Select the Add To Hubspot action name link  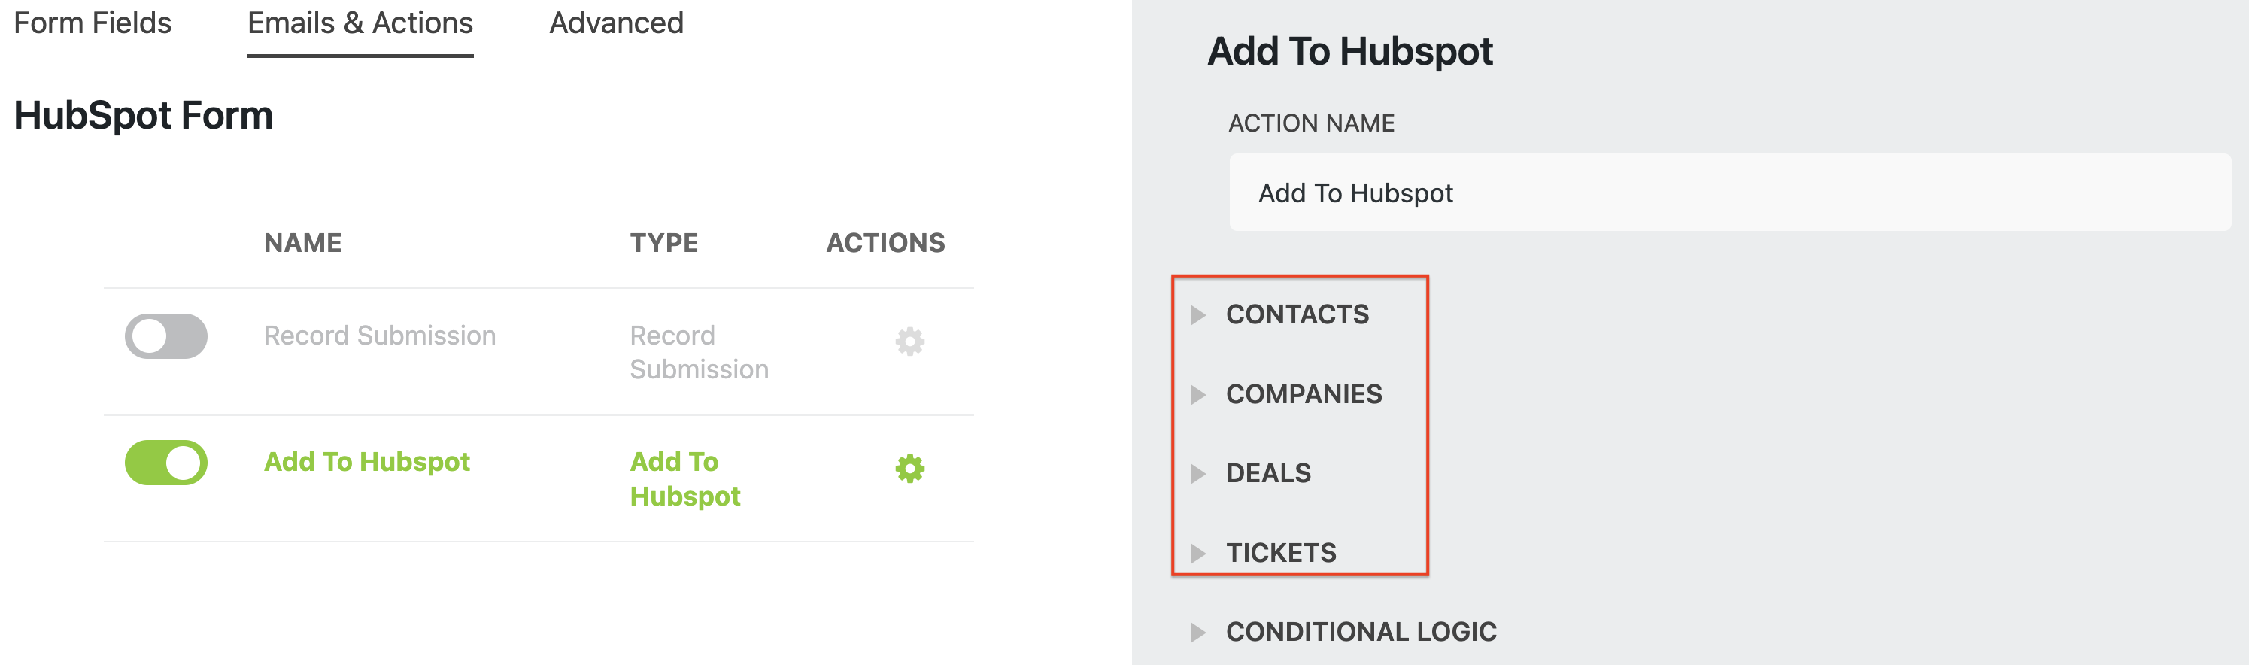pos(366,462)
